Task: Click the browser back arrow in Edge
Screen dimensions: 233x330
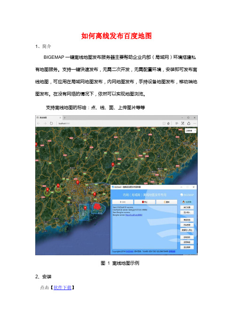Action: 39,123
